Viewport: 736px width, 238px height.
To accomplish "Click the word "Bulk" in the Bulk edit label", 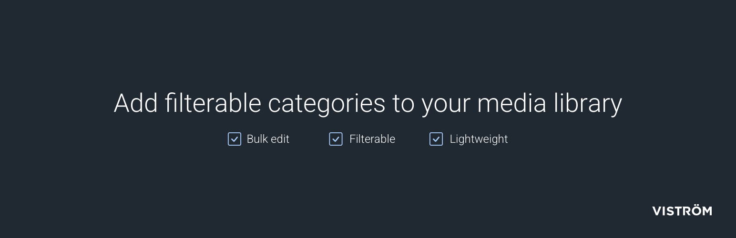I will click(257, 139).
